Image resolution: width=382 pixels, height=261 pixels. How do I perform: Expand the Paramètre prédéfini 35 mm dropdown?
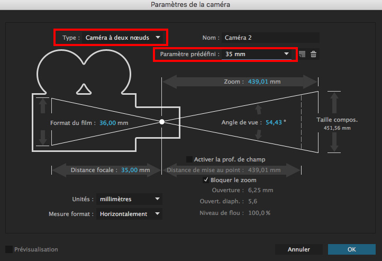point(257,54)
